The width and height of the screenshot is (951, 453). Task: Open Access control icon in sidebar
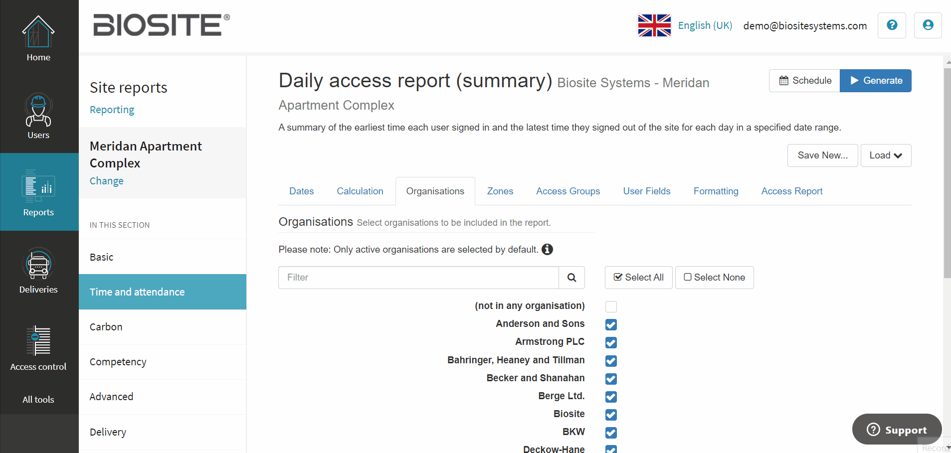[x=38, y=340]
